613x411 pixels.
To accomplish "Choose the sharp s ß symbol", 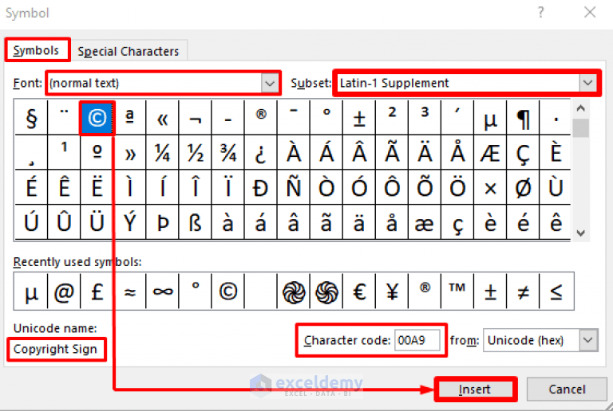I will 195,222.
